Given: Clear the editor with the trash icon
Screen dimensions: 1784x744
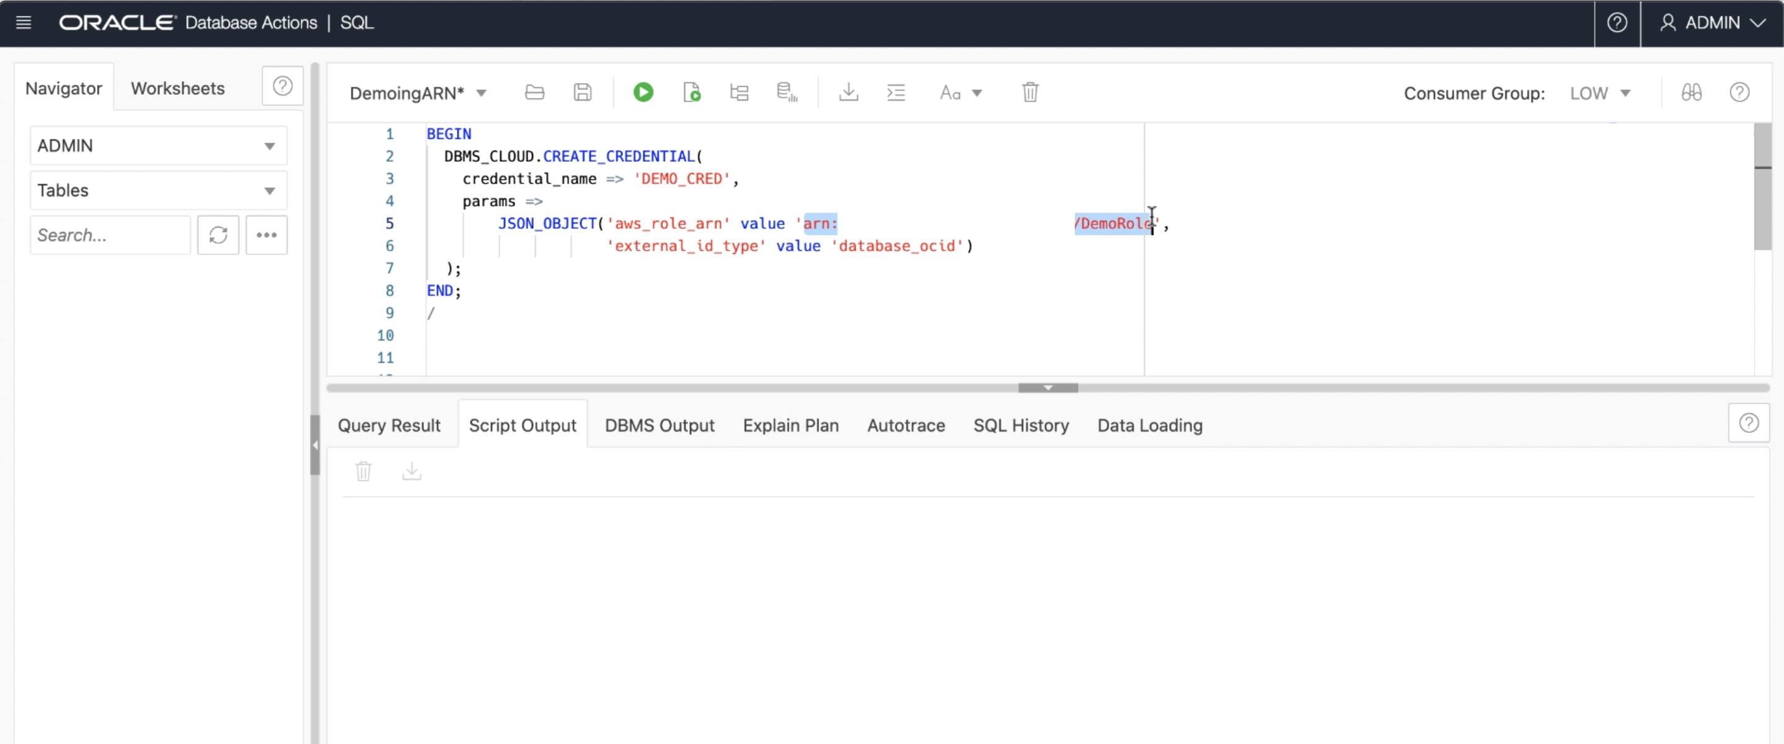Looking at the screenshot, I should pos(1030,92).
